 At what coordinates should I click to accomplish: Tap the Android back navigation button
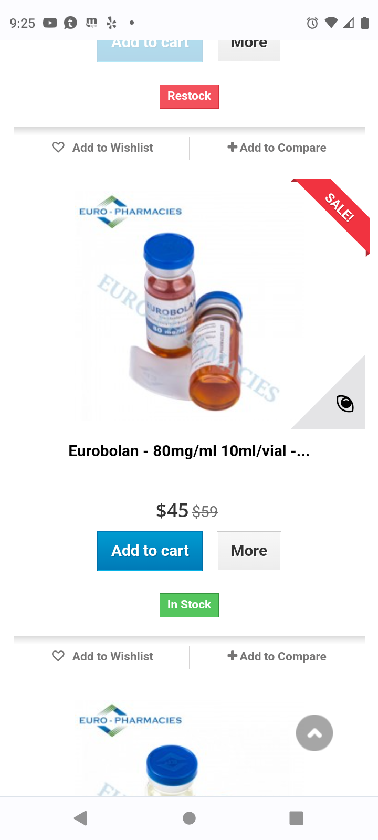pos(80,818)
